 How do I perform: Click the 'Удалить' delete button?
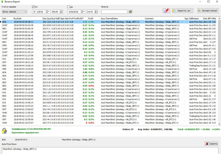211,144
